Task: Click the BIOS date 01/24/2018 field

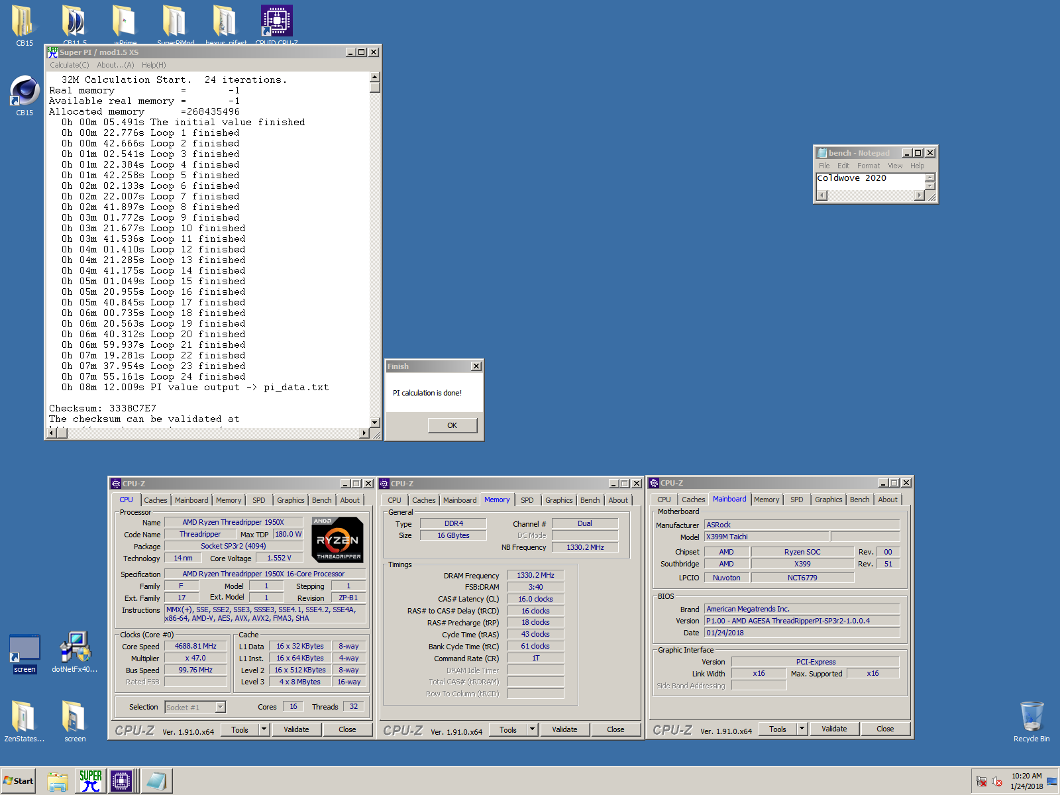Action: pos(802,633)
